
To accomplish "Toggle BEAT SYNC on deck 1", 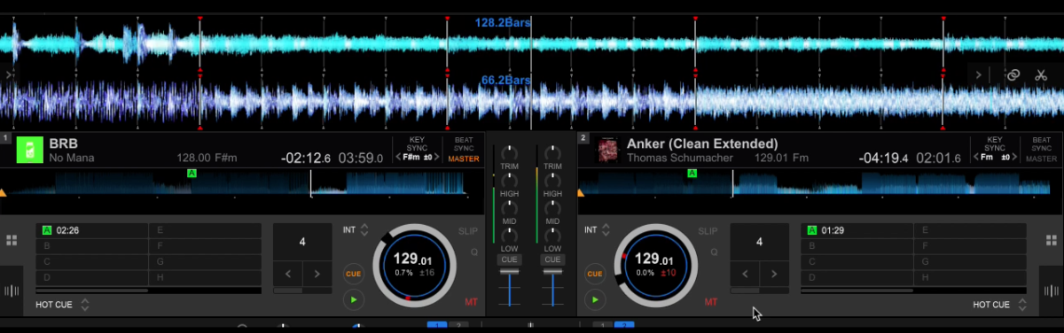I will [x=464, y=144].
